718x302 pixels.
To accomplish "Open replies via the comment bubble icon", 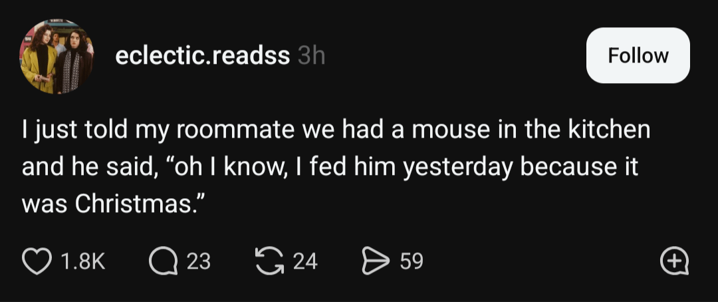I will (162, 261).
